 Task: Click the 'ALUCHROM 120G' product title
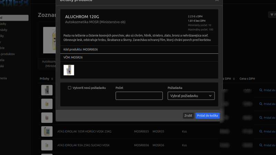[x=82, y=17]
